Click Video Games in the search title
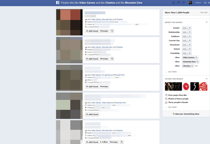210x144 pixels. [87, 3]
